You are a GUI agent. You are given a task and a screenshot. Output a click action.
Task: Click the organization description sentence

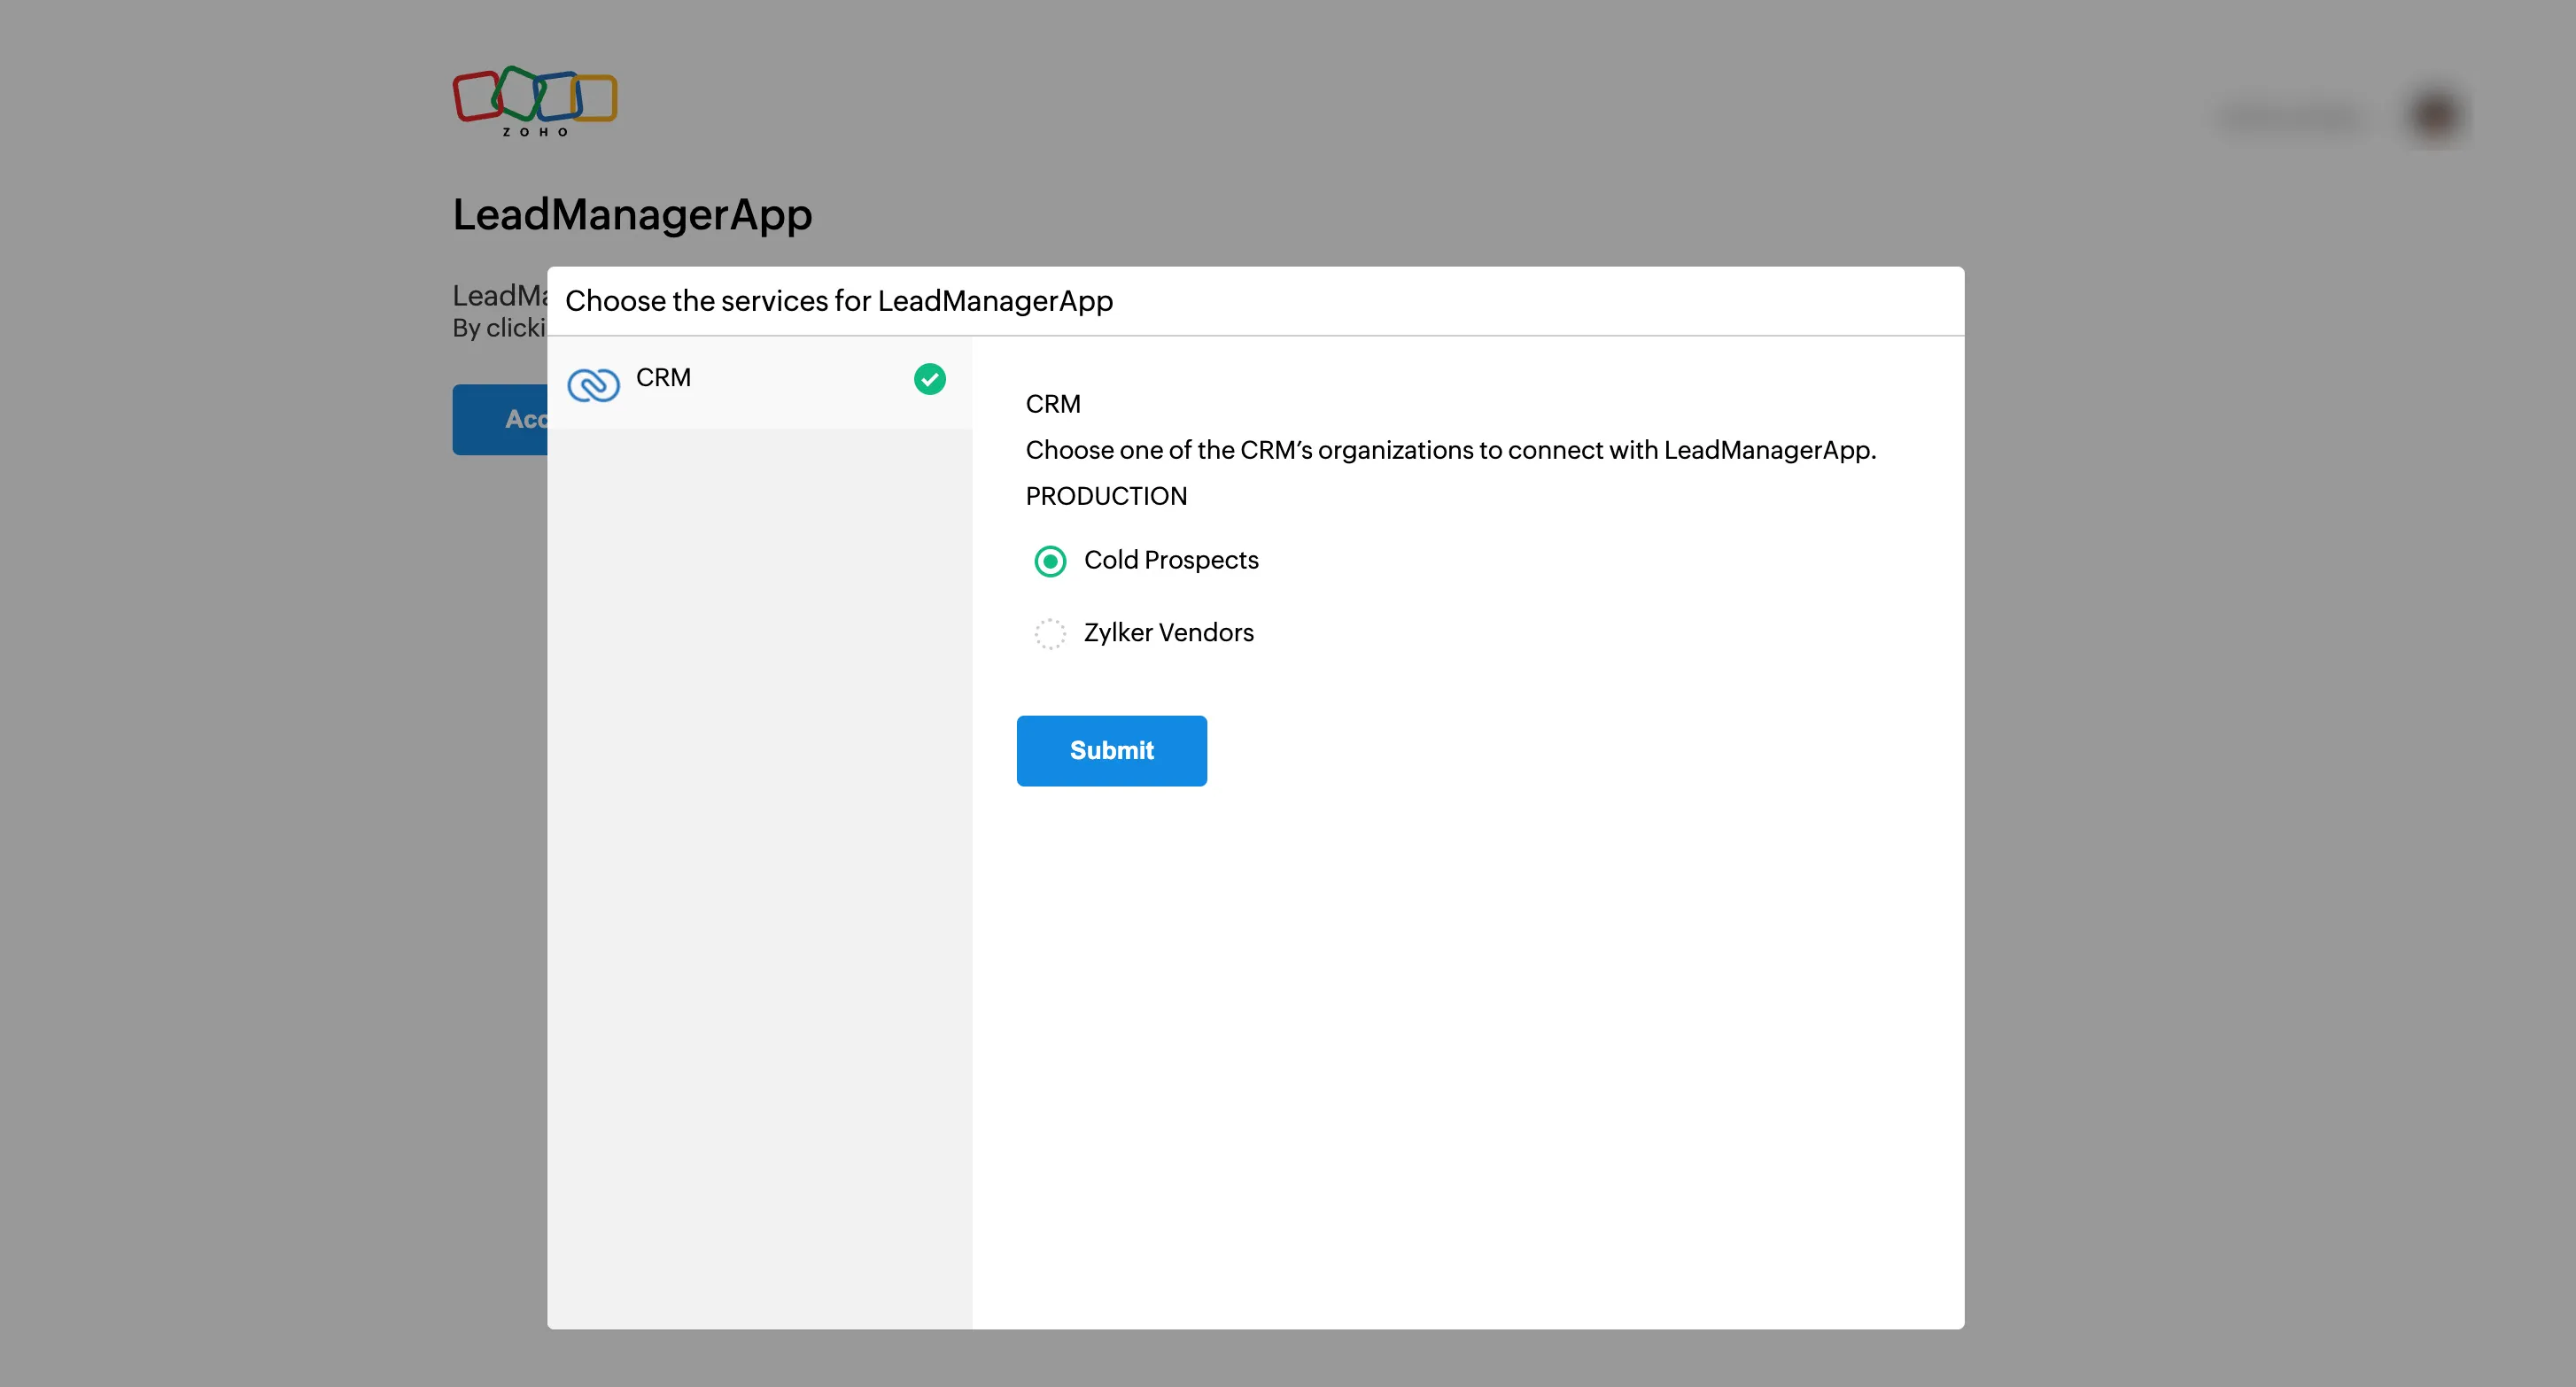[x=1450, y=450]
